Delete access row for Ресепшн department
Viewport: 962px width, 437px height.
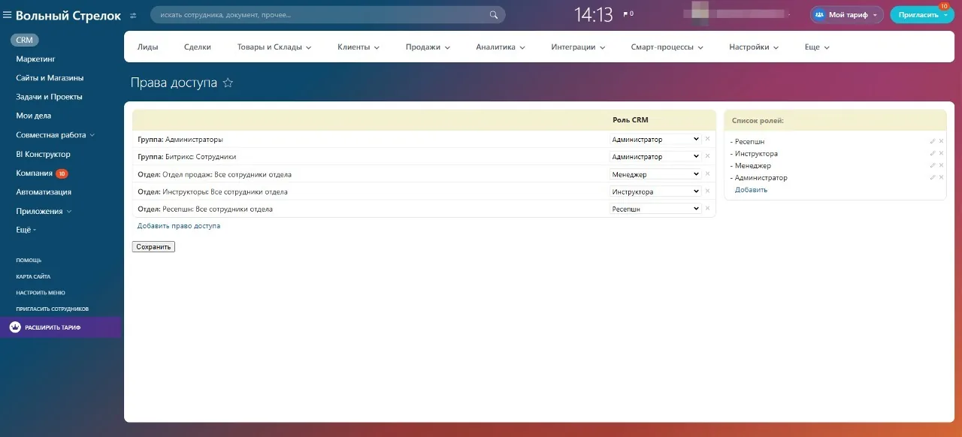tap(707, 209)
